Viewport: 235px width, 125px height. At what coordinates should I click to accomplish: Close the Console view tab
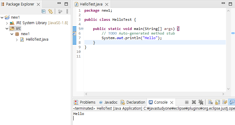pos(172,102)
